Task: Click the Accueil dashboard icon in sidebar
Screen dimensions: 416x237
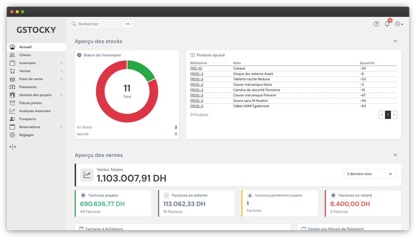Action: (12, 47)
